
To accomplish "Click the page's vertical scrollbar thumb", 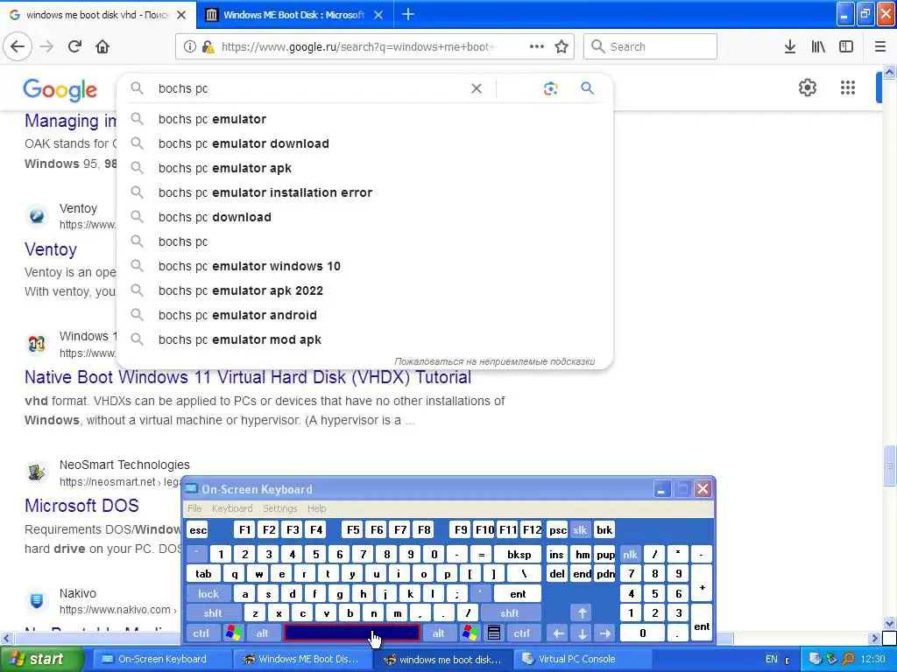I will [890, 465].
